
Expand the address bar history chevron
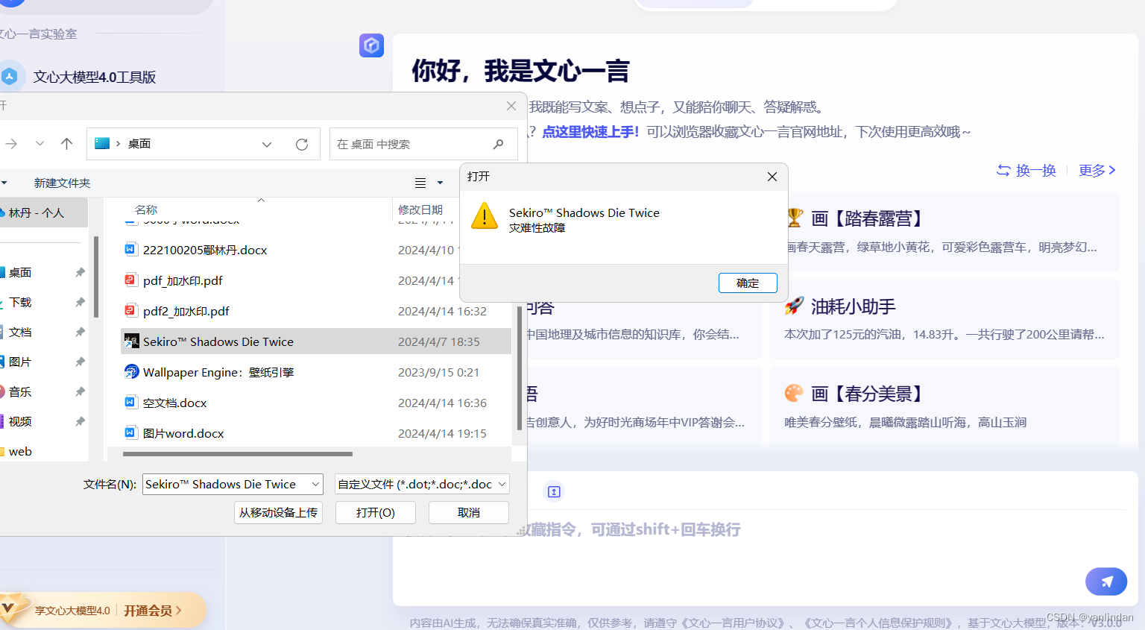tap(267, 144)
